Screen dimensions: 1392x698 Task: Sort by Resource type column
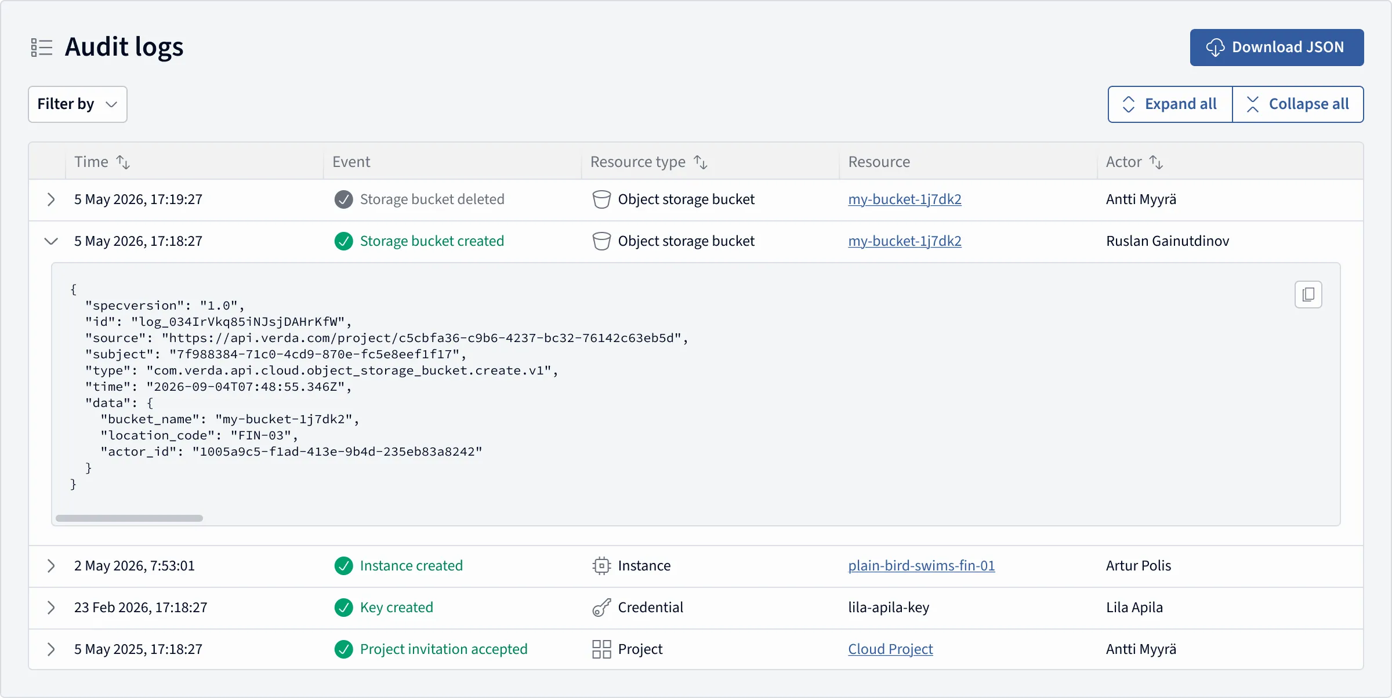(701, 162)
